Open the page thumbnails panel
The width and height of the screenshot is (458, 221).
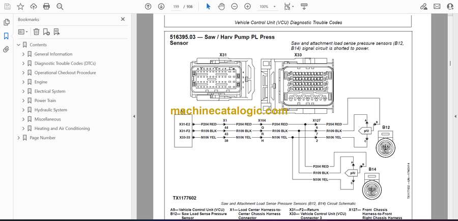(x=7, y=22)
